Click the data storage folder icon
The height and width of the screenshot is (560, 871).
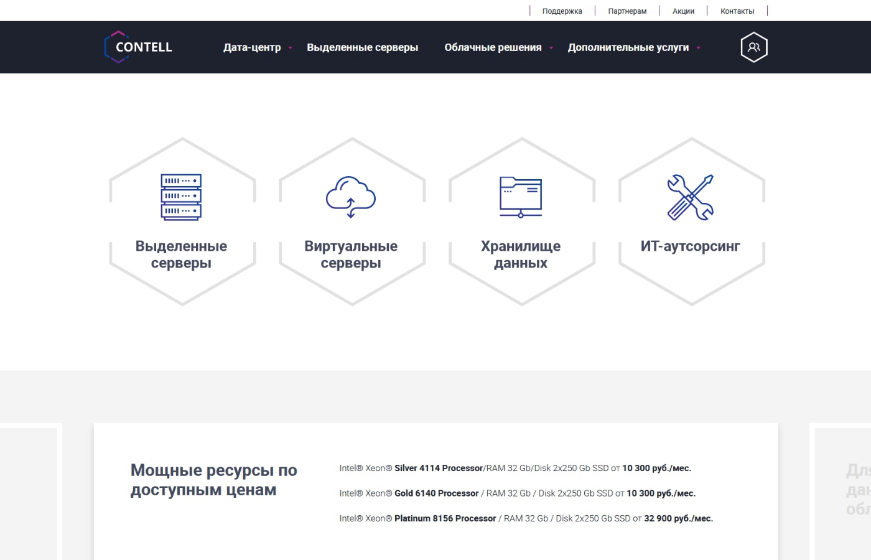pyautogui.click(x=521, y=197)
